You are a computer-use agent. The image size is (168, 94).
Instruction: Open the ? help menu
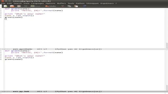tap(116, 3)
